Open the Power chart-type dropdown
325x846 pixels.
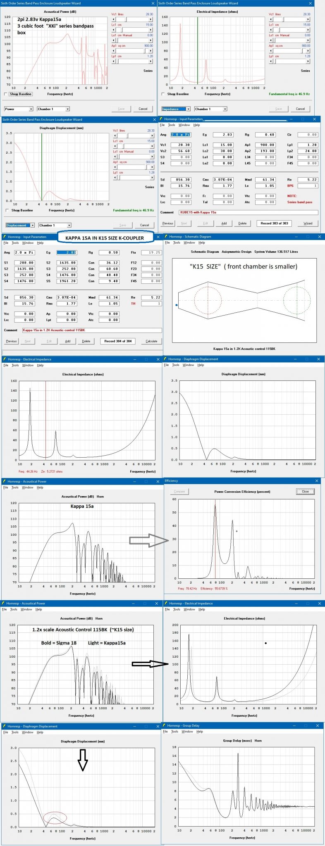(x=31, y=109)
